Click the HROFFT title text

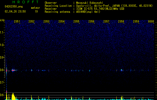[x=26, y=2]
